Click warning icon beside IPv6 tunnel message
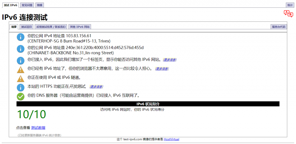The image size is (296, 144). [x=21, y=78]
